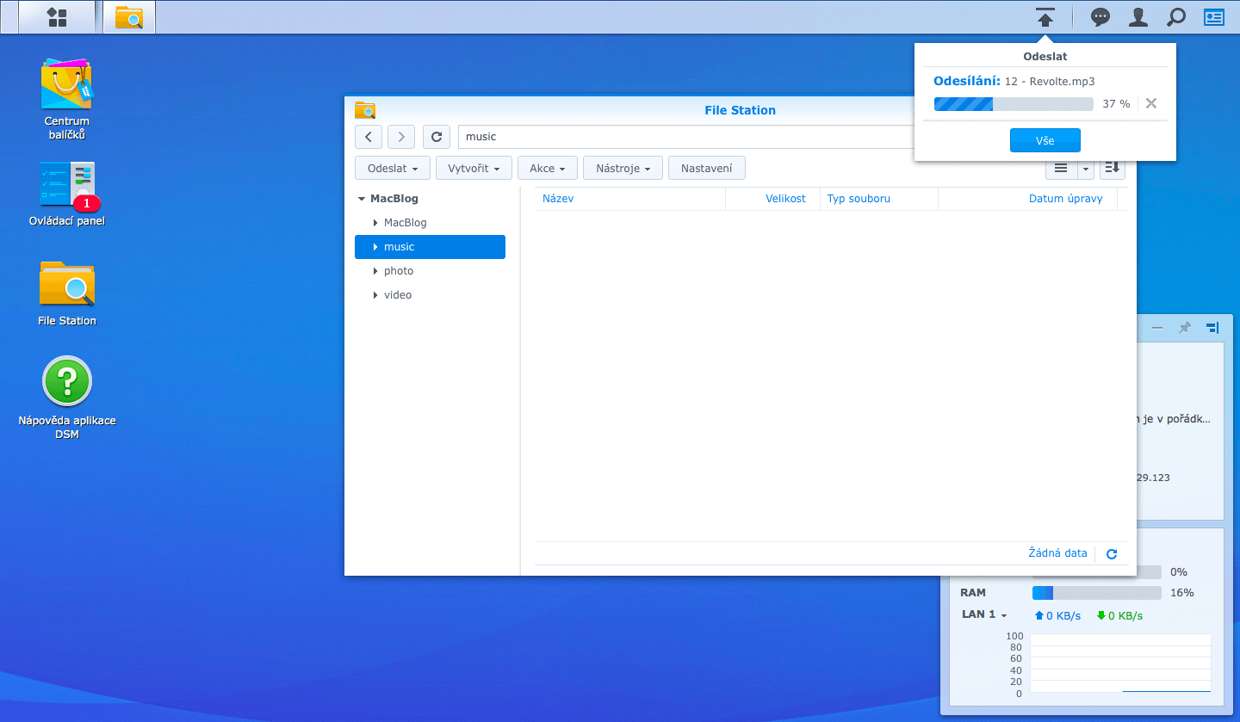Open the view mode dropdown arrow
1240x722 pixels.
pos(1085,168)
